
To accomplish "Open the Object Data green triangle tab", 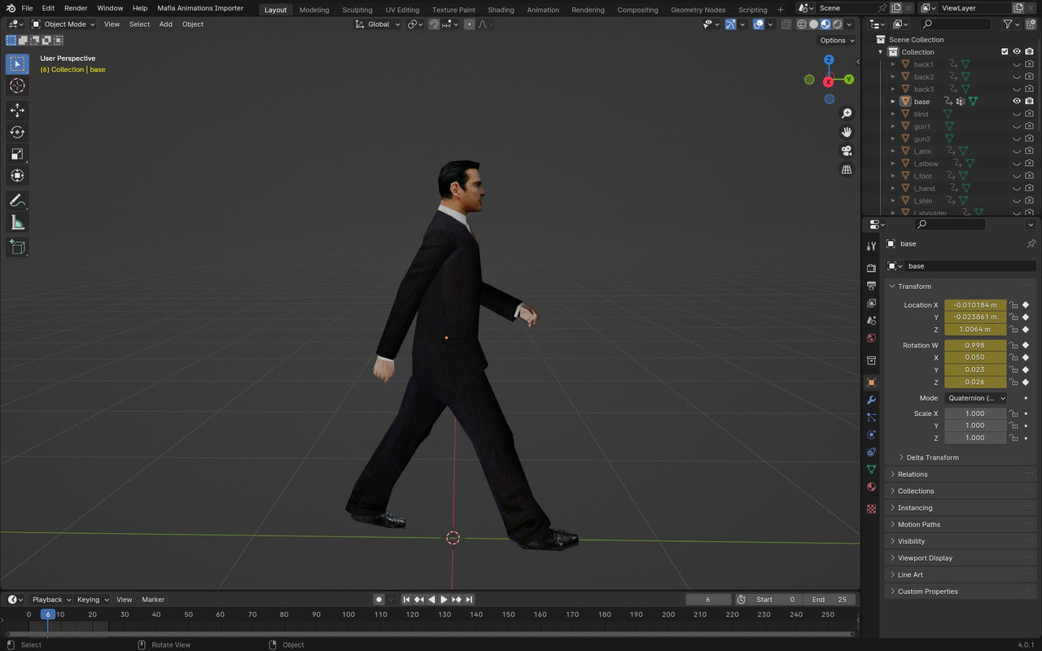I will tap(871, 470).
